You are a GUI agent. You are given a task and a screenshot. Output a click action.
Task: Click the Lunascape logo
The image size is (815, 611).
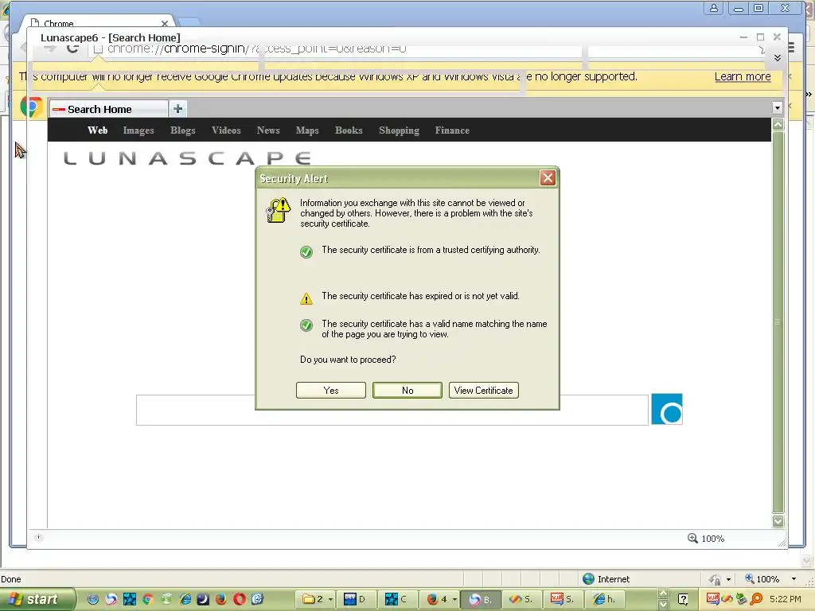coord(187,158)
